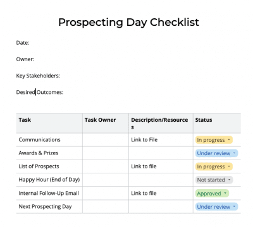253x227 pixels.
Task: Click the Key Stakeholders: line
Action: click(38, 76)
